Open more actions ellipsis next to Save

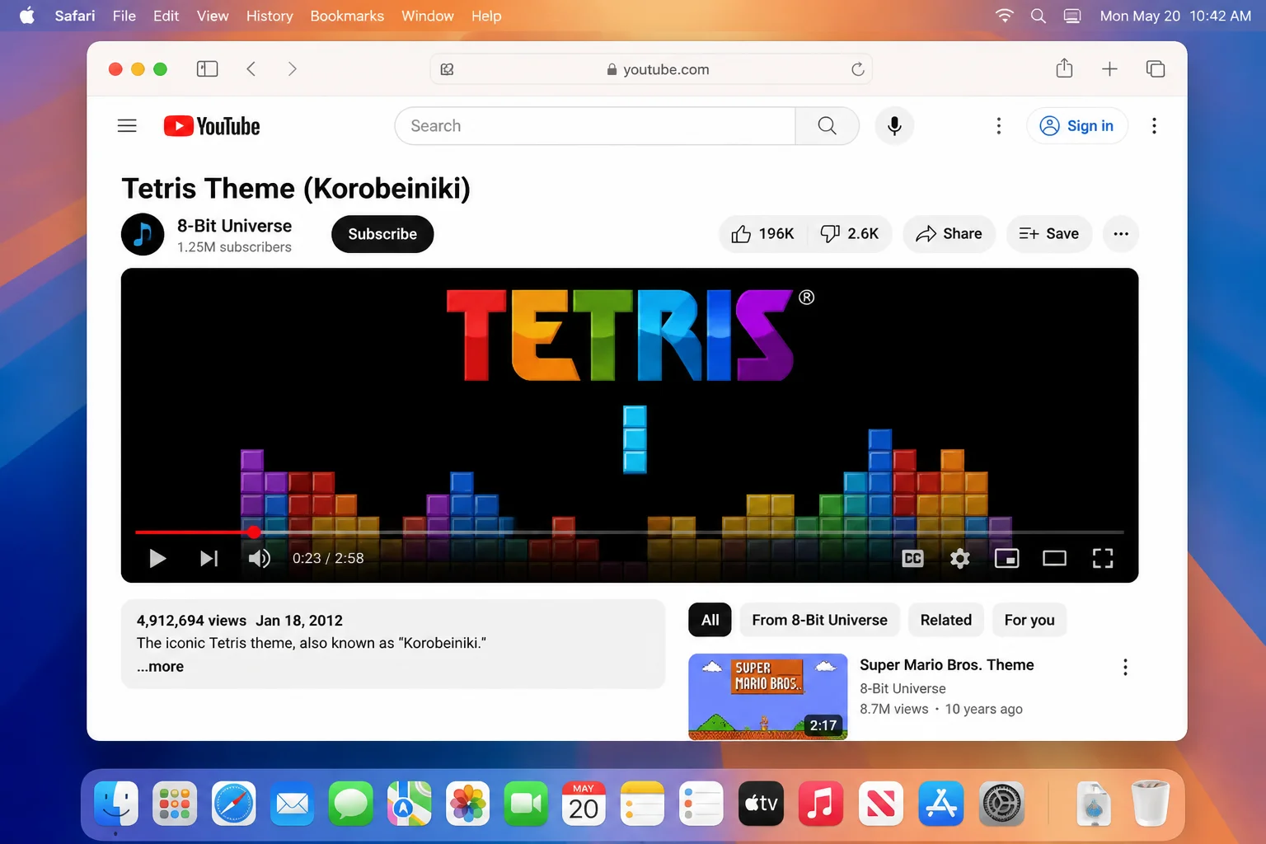(x=1121, y=234)
